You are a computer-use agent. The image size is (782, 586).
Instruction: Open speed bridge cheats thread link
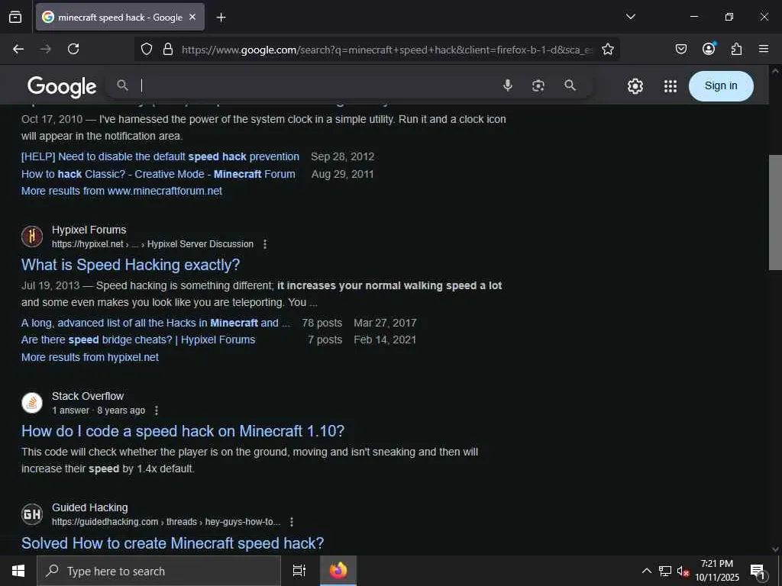[138, 340]
